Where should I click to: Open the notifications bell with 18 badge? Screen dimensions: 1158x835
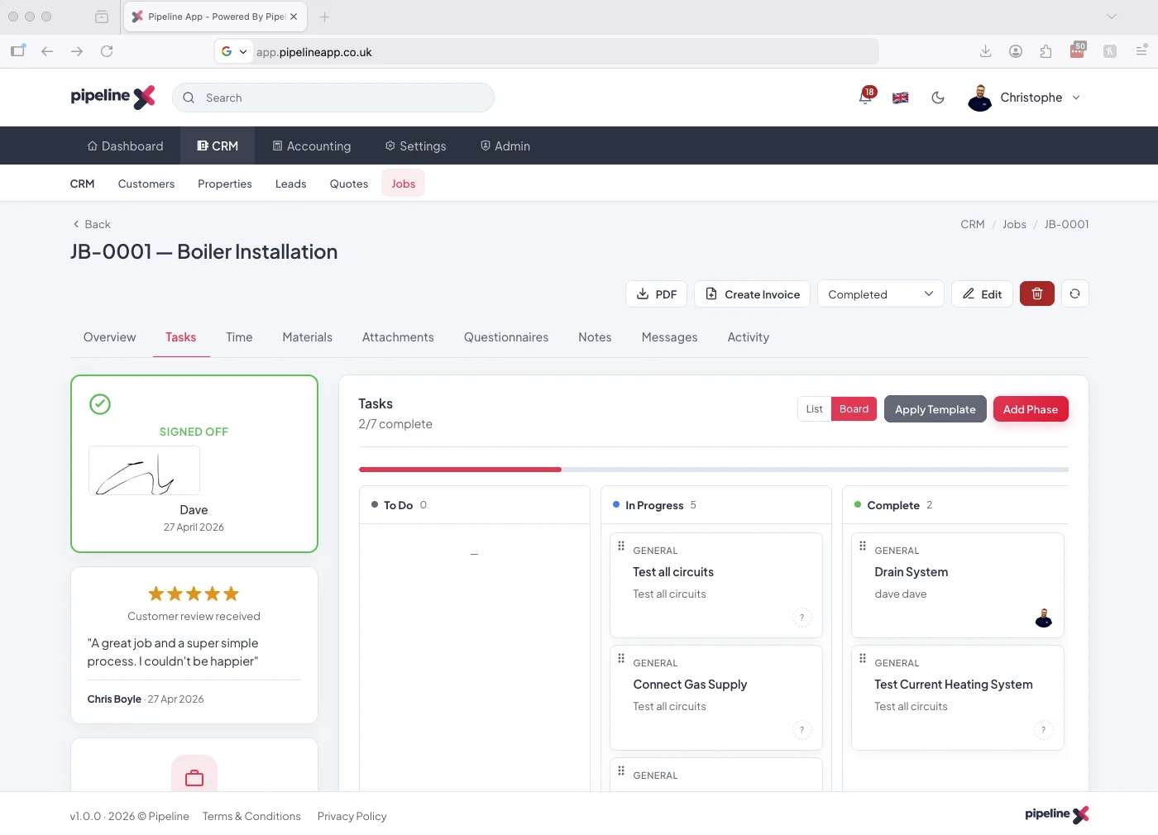(x=866, y=97)
